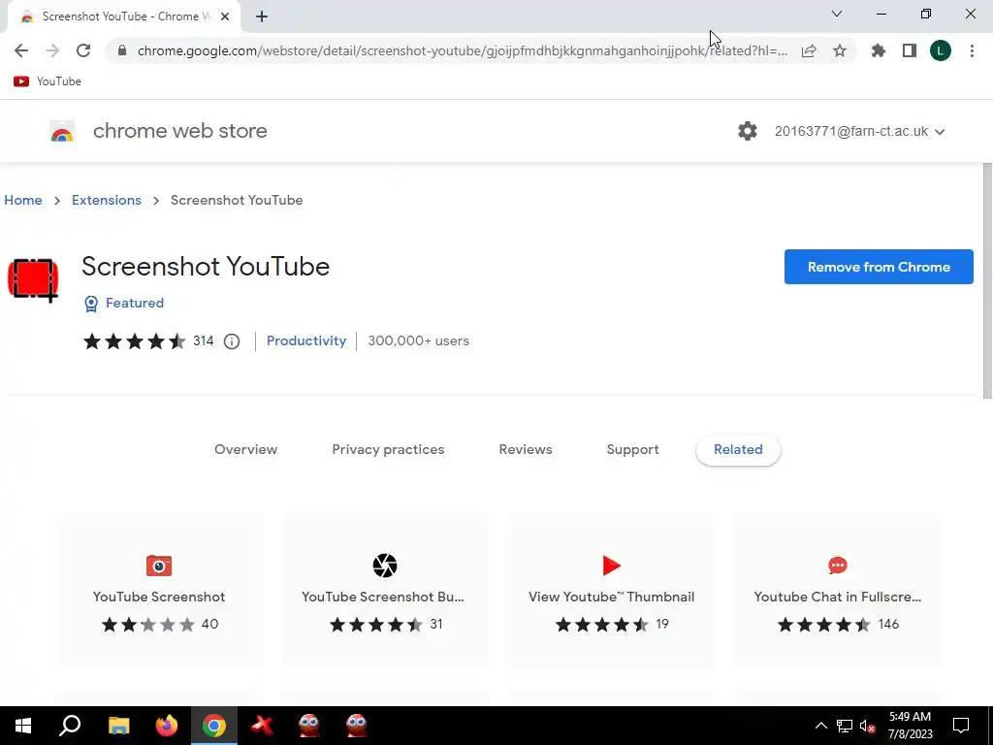View site information lock icon
Screen dimensions: 993x745
122,50
